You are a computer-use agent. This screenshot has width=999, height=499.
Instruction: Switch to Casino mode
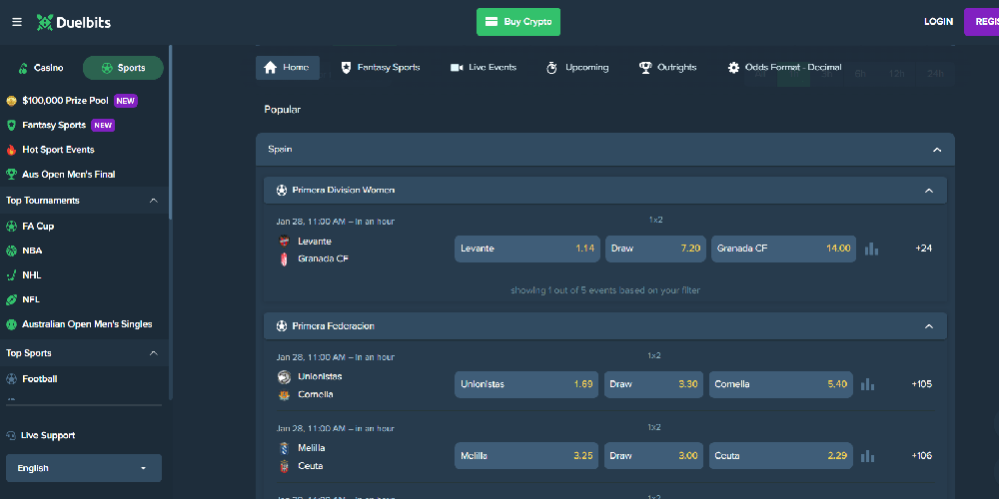[x=40, y=68]
